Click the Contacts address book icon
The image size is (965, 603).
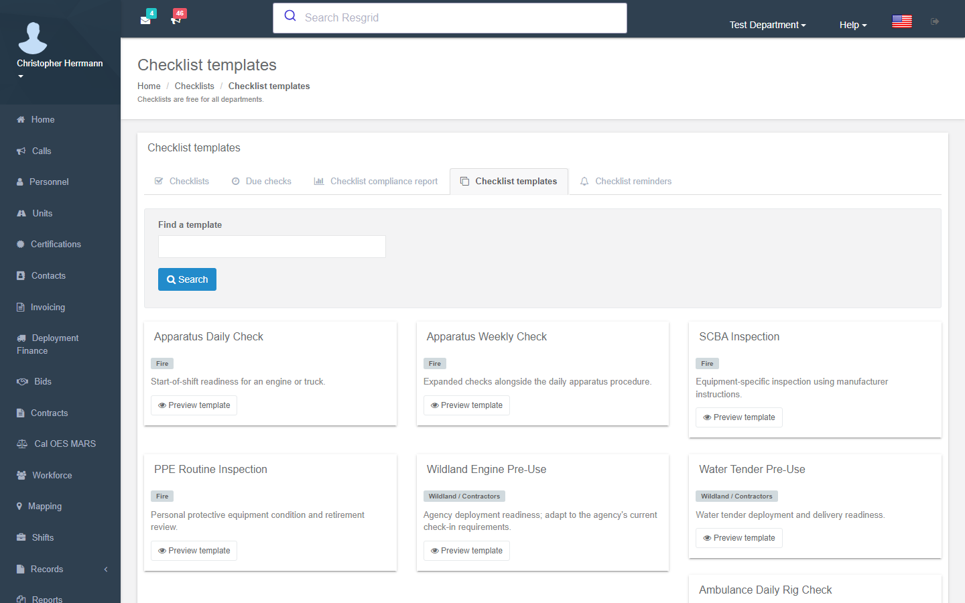pyautogui.click(x=21, y=276)
